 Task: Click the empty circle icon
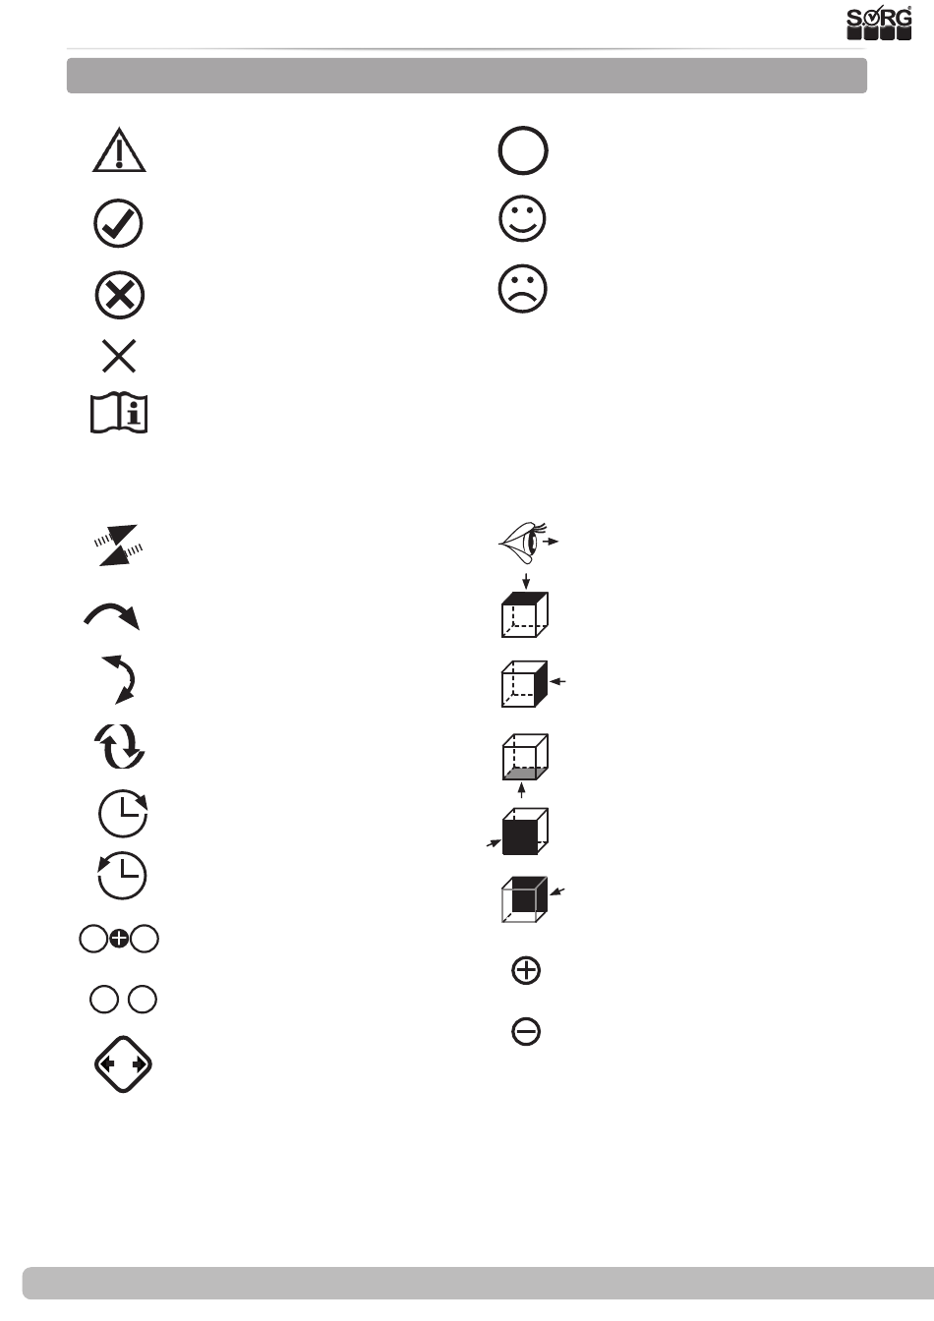[x=523, y=151]
